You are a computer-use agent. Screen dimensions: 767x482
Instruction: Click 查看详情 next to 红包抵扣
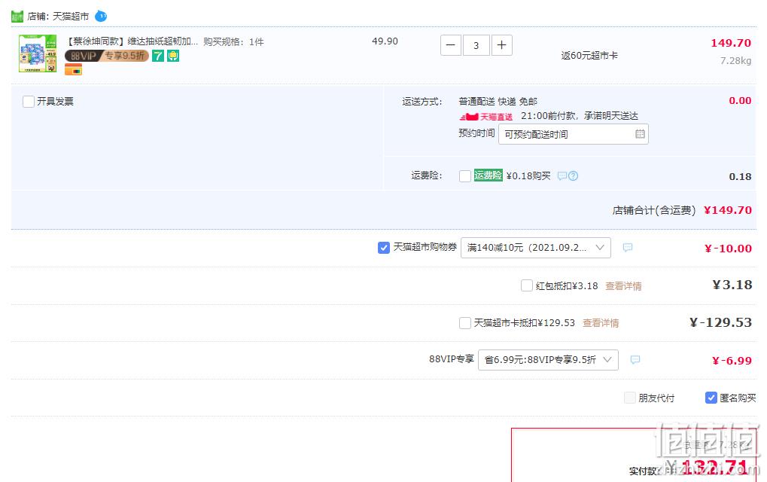(623, 285)
